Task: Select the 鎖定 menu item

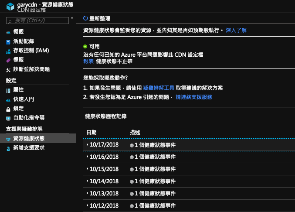Action: click(x=18, y=109)
